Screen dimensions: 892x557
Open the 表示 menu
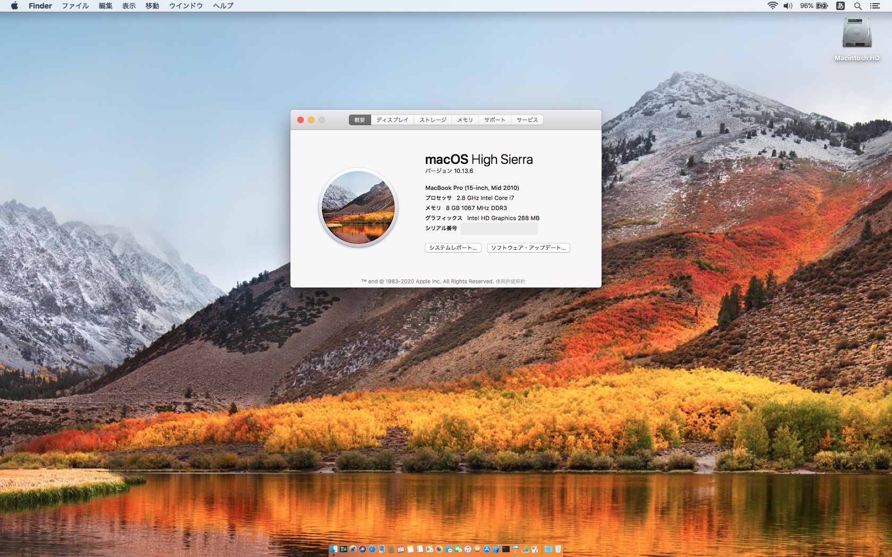tap(129, 6)
